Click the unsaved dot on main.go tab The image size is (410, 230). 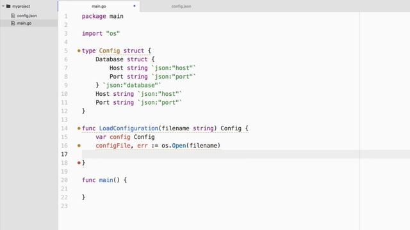pyautogui.click(x=135, y=6)
